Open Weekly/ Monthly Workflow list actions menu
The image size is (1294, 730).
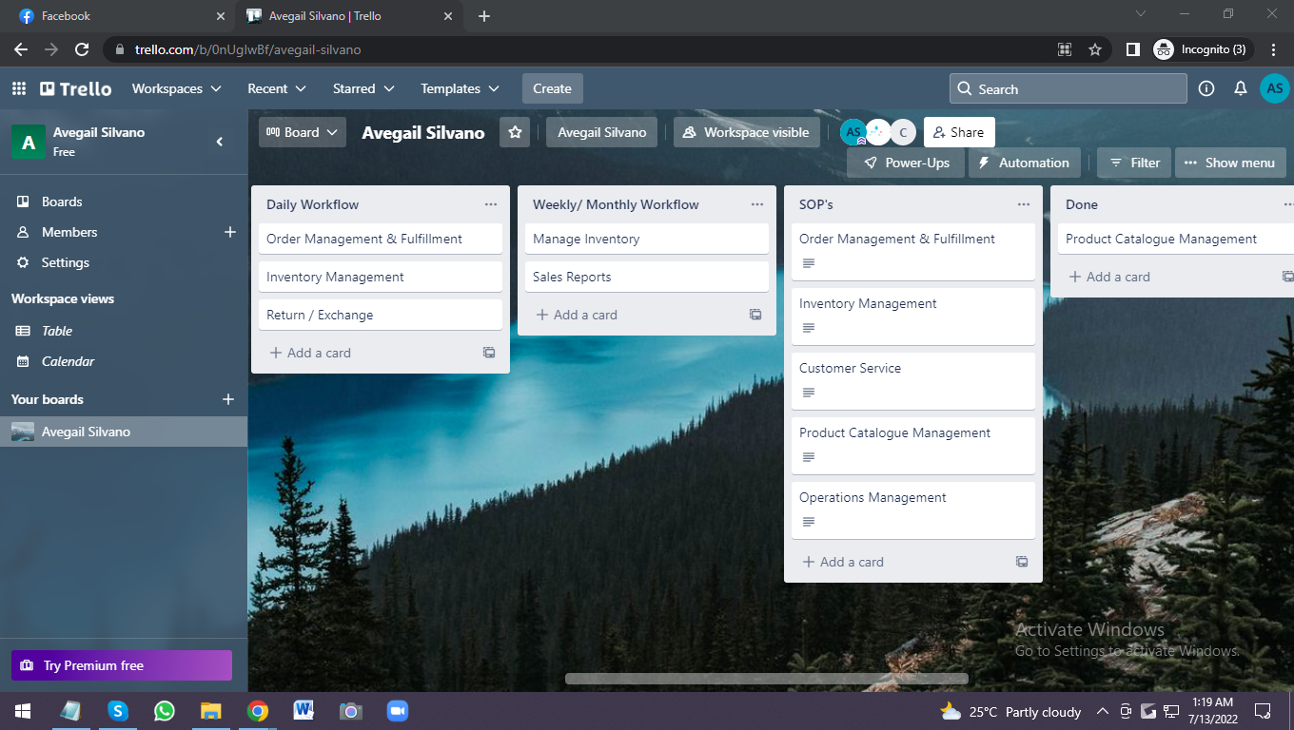[x=757, y=204]
